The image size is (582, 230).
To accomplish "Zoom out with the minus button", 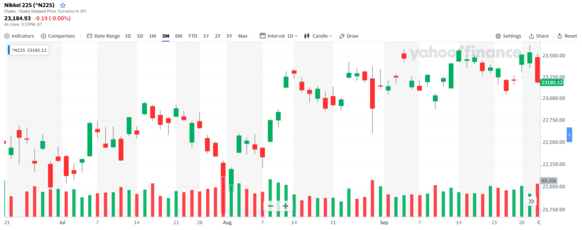I will click(x=271, y=206).
